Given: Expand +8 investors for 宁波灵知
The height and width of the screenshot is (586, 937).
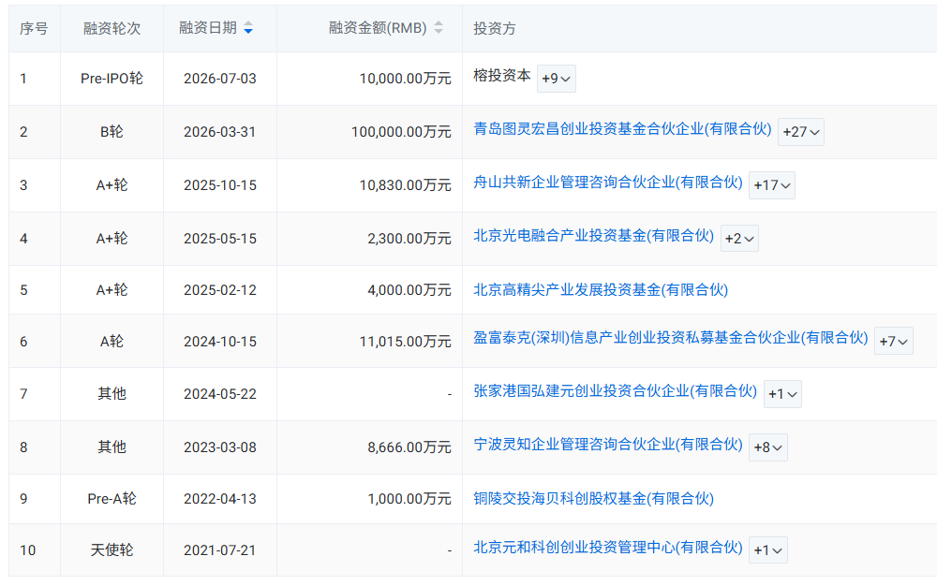Looking at the screenshot, I should (x=768, y=447).
